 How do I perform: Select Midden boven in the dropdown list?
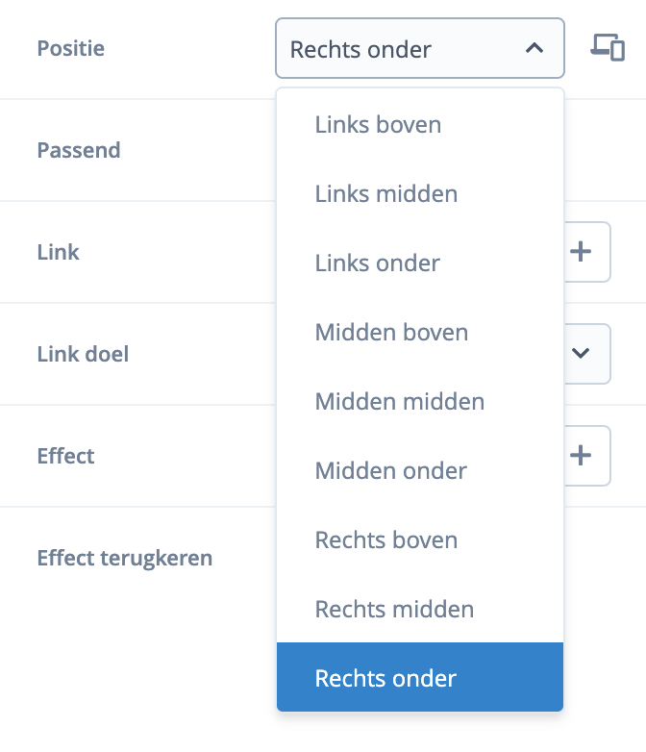click(x=391, y=333)
